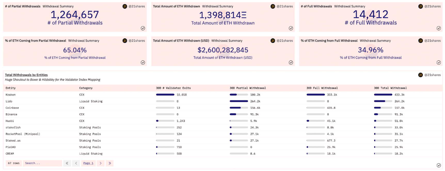Open Total Withdrawals by Entities link
445x171 pixels.
(26, 75)
